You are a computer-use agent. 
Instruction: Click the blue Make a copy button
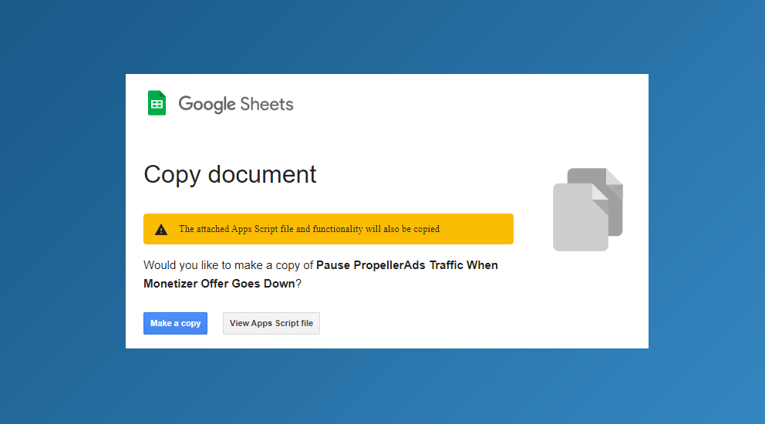click(x=175, y=323)
